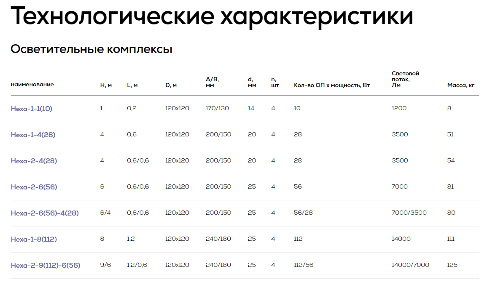The width and height of the screenshot is (487, 285).
Task: Click the 'D, м' column header
Action: pyautogui.click(x=171, y=85)
